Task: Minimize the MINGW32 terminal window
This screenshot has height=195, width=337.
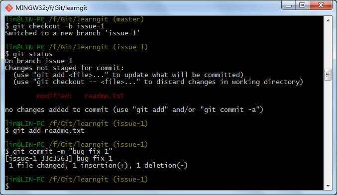Action: pyautogui.click(x=289, y=5)
